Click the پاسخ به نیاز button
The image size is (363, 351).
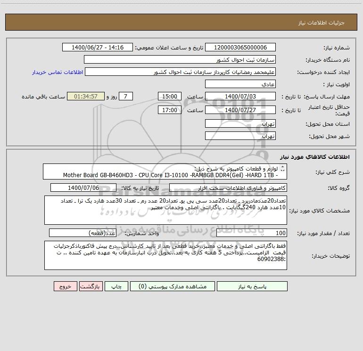252,286
